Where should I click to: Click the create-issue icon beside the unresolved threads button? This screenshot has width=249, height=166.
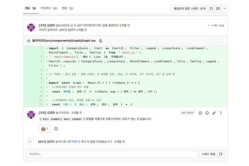point(211,8)
